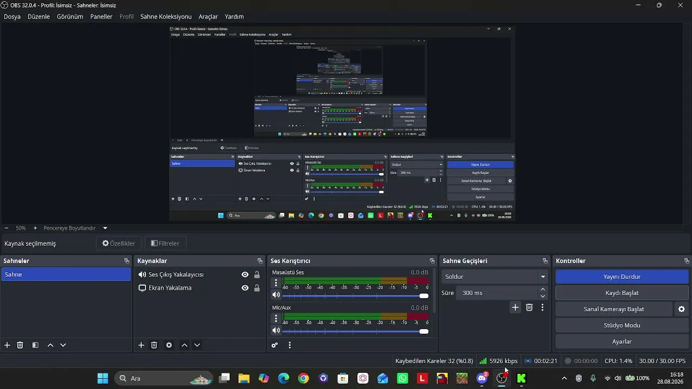The height and width of the screenshot is (389, 692).
Task: Undock the Sahneler panel
Action: (127, 261)
